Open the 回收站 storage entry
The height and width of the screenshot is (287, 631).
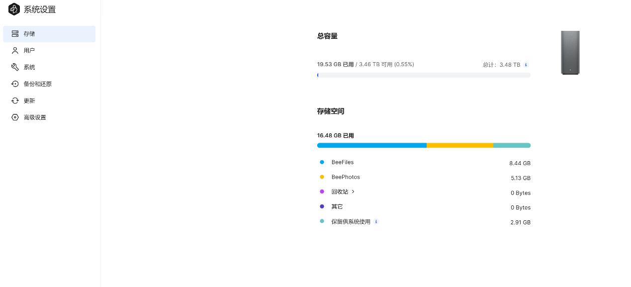coord(340,192)
